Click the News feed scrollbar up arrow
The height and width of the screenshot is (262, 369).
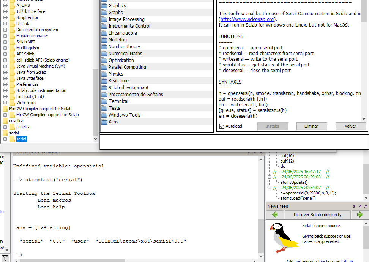pyautogui.click(x=366, y=223)
